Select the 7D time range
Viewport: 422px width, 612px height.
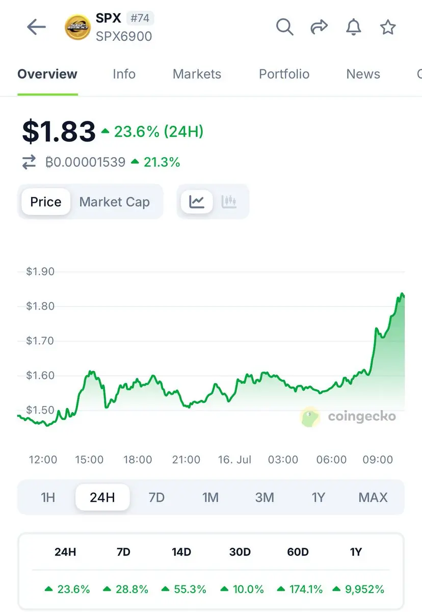[156, 497]
